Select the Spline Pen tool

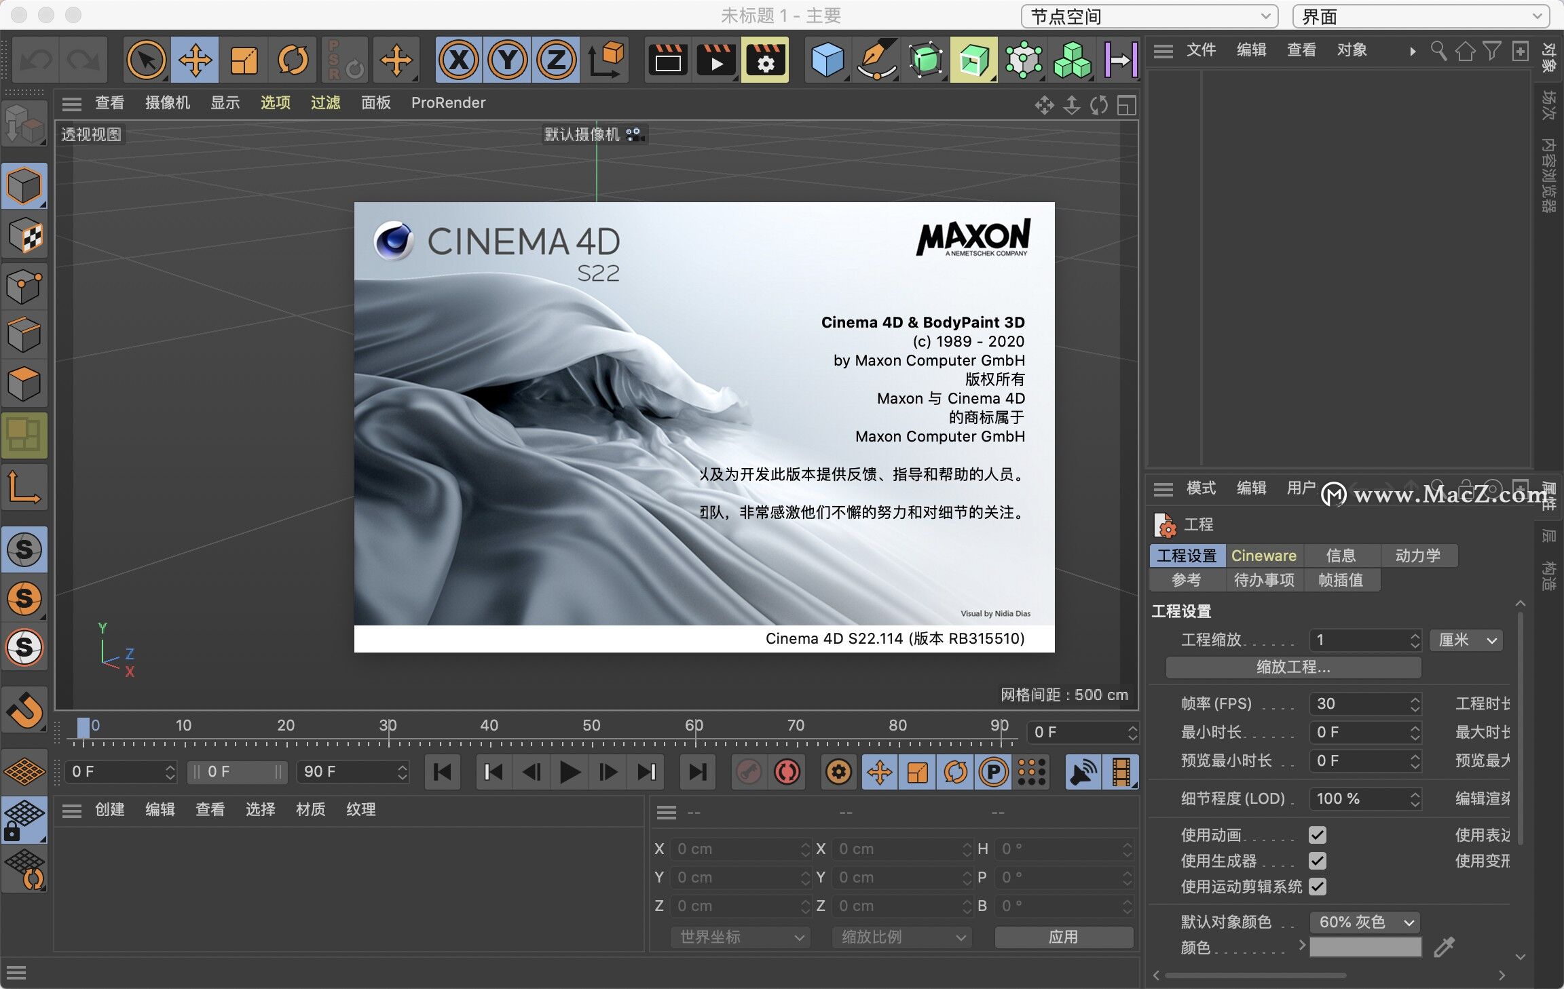(876, 60)
